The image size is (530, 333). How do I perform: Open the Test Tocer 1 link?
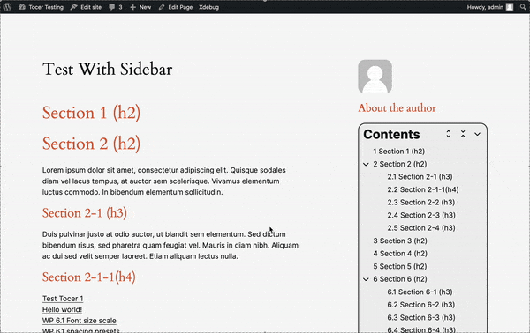[x=63, y=299]
